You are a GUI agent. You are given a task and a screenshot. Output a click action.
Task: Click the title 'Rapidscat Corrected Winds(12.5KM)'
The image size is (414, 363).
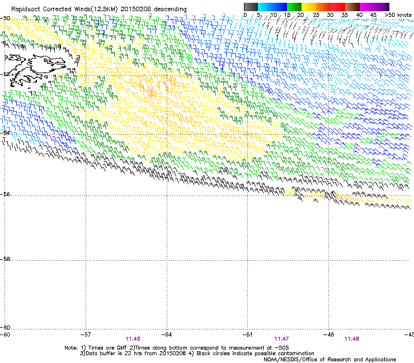(64, 9)
